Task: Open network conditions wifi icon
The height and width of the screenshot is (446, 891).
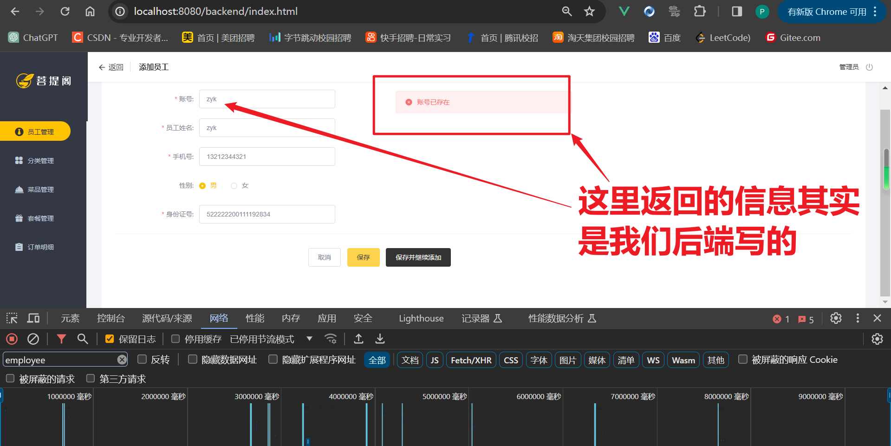Action: tap(331, 339)
